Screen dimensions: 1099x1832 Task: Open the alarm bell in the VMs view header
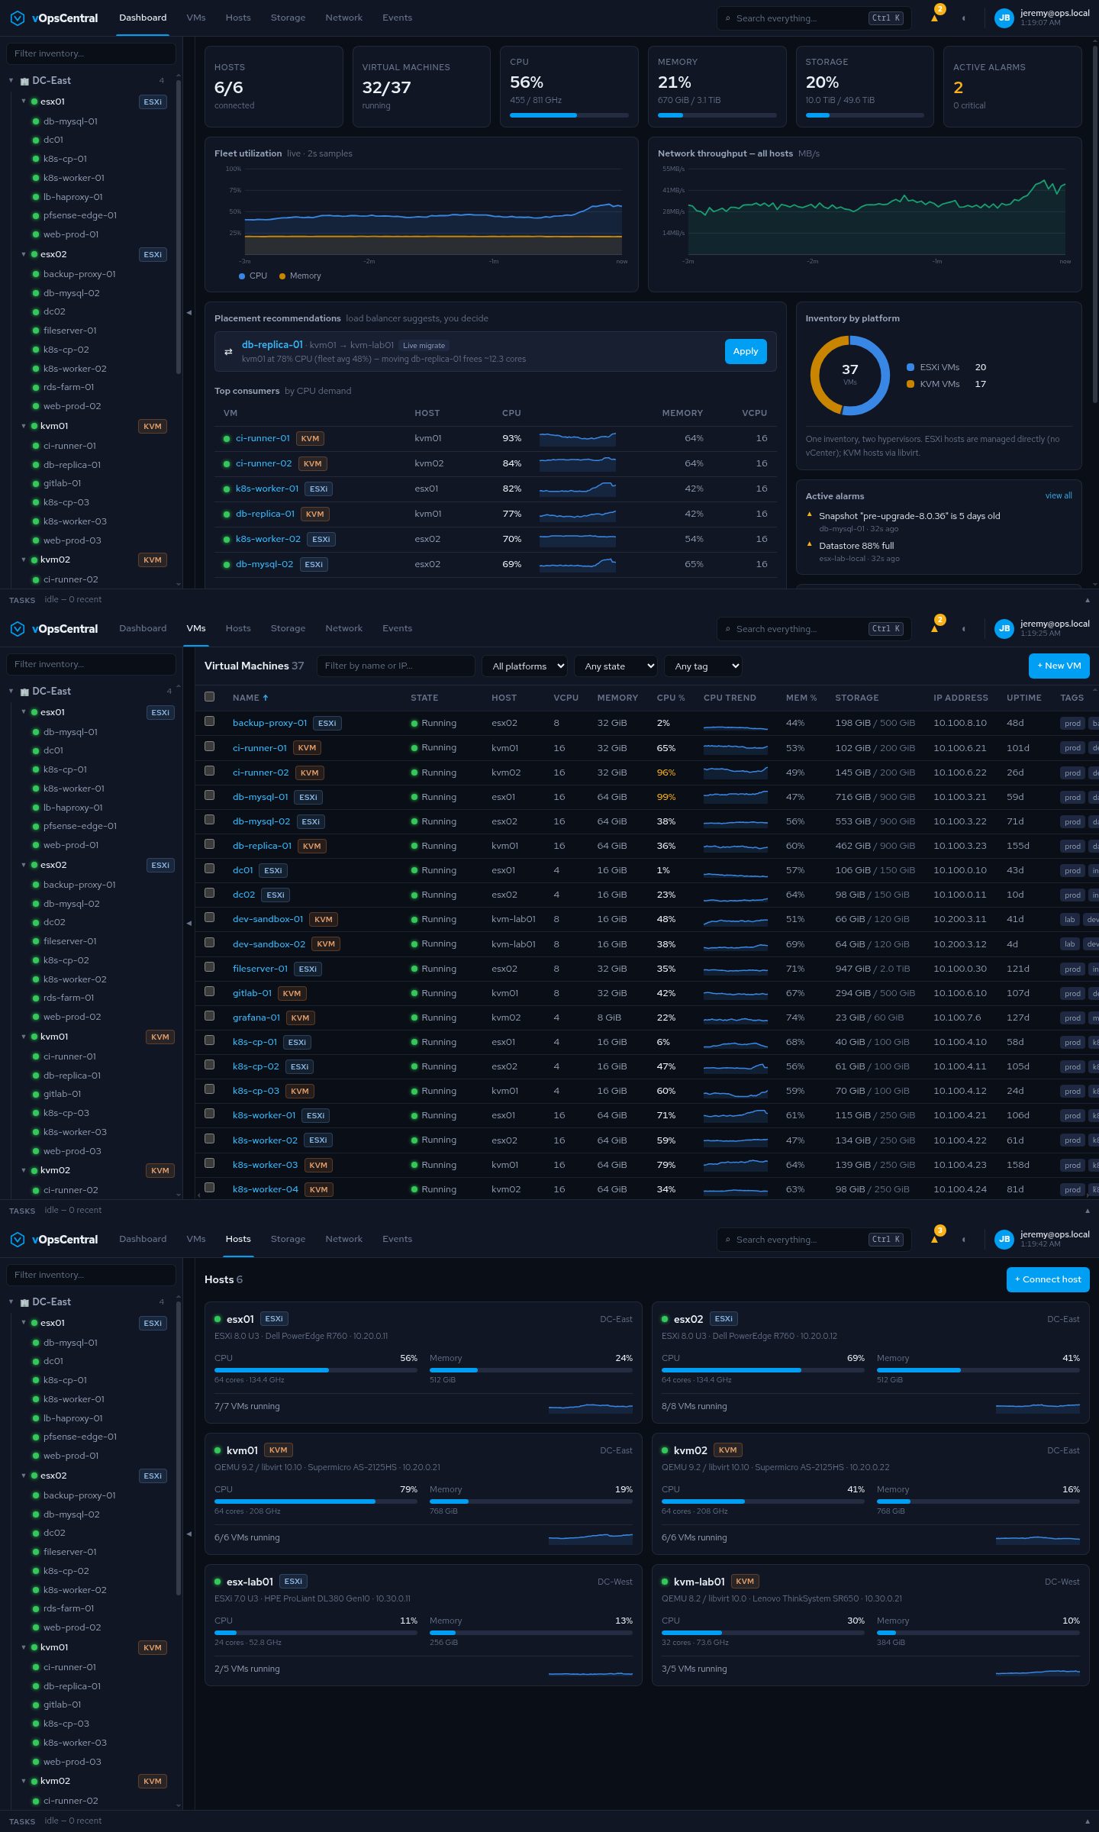tap(934, 629)
